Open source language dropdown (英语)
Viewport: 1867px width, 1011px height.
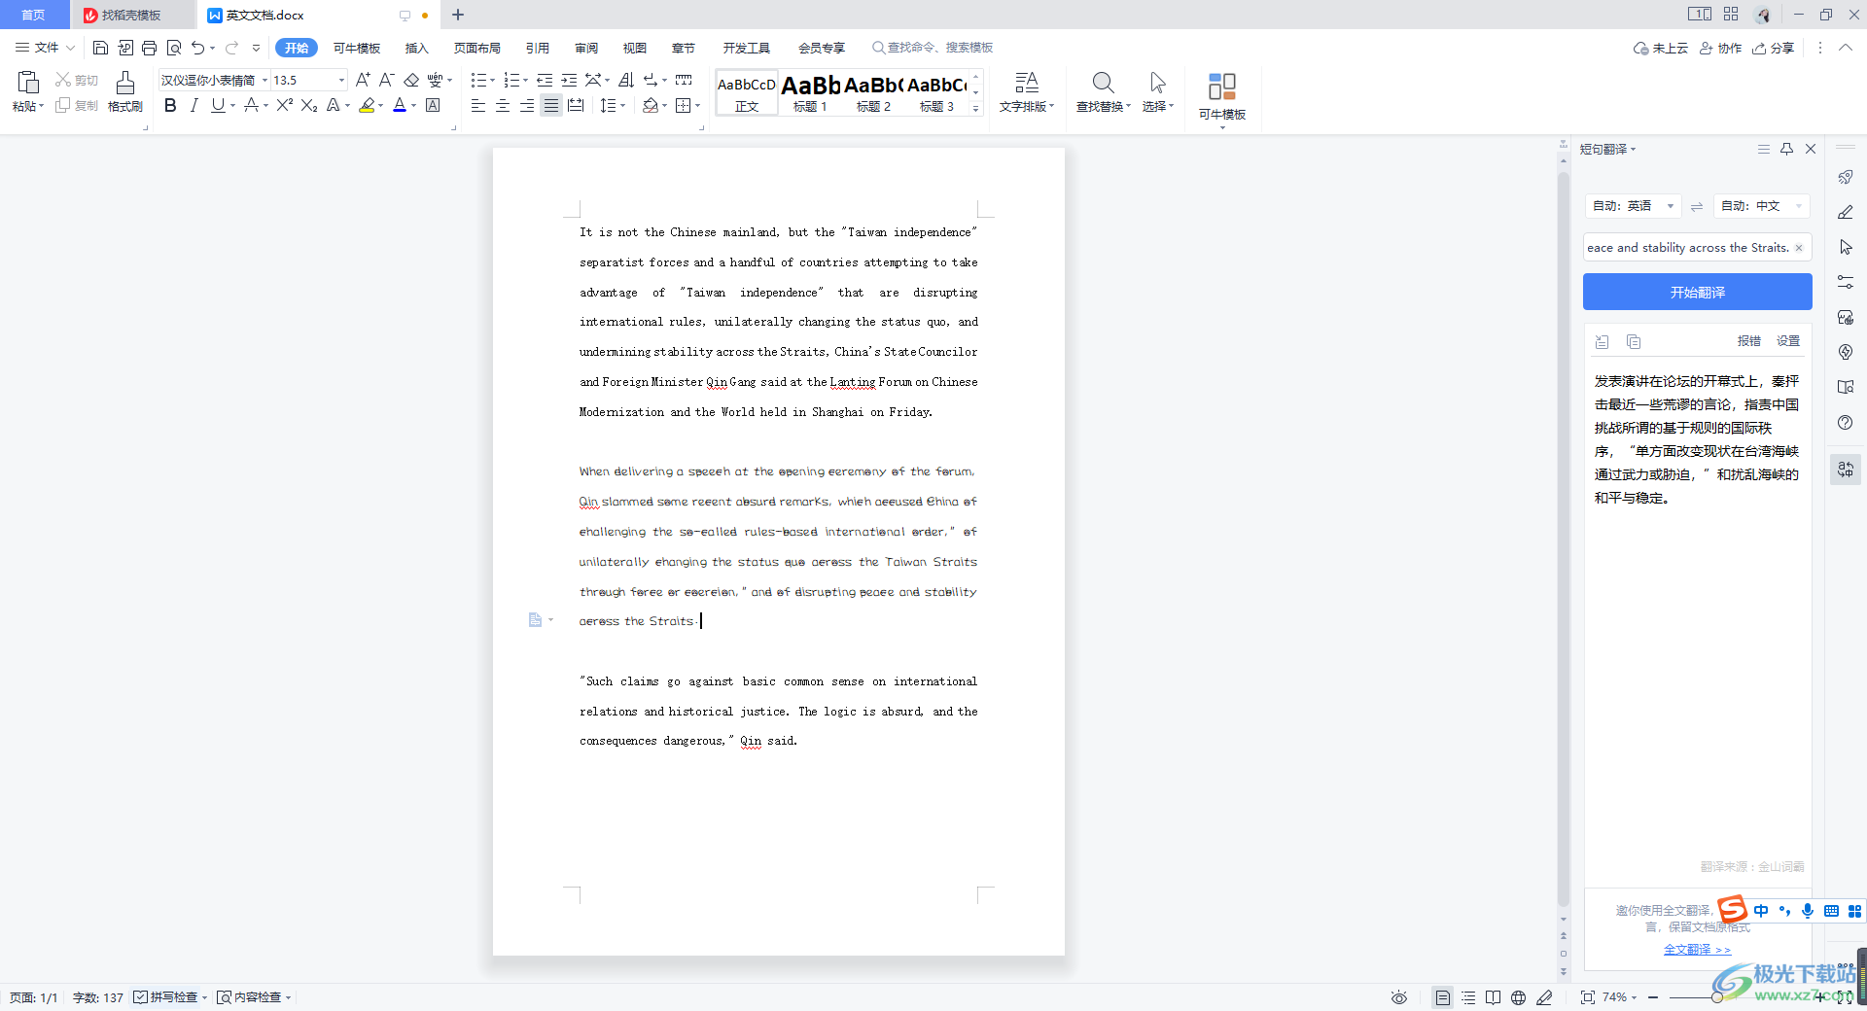1633,206
